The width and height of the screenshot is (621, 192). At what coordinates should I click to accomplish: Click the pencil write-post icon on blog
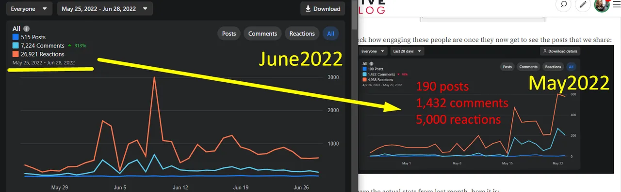583,5
